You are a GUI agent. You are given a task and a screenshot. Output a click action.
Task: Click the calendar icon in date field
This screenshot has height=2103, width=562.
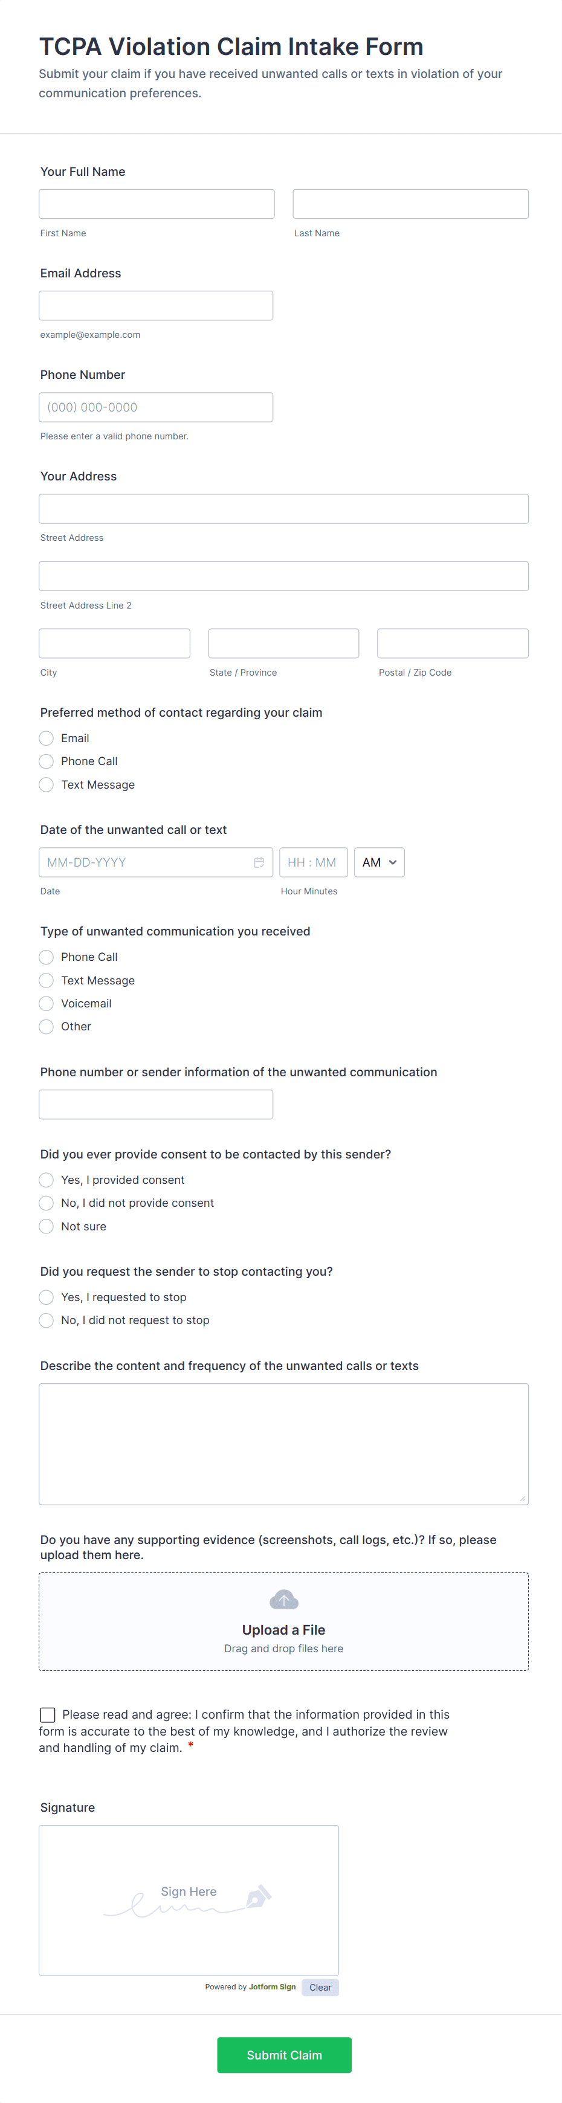(259, 862)
